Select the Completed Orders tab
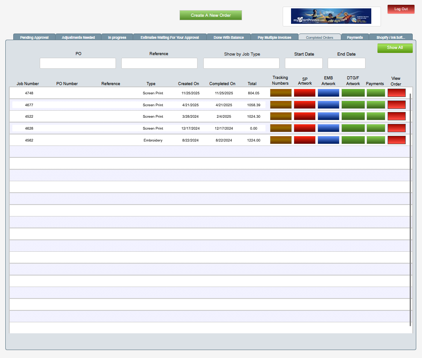 click(319, 37)
